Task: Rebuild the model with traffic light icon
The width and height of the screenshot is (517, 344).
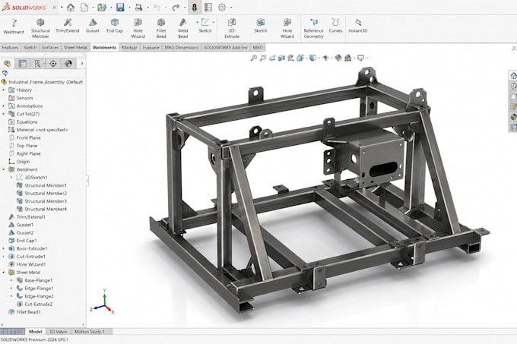Action: coord(195,7)
